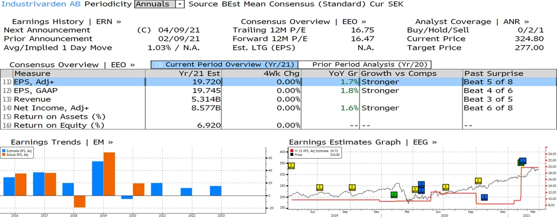Click the tall orange 2019 actual EPS bar
Viewport: 557px width, 219px height.
[109, 174]
